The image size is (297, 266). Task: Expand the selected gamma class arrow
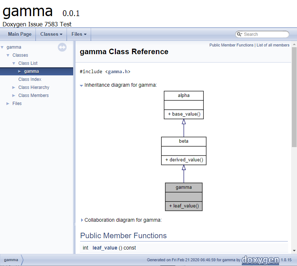click(19, 71)
